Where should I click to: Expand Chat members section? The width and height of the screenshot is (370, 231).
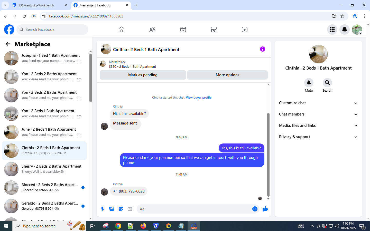318,114
